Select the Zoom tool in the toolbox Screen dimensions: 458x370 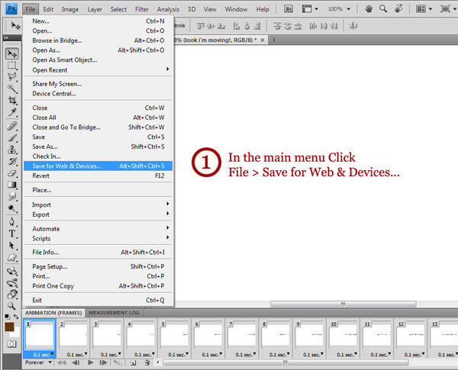click(x=12, y=306)
